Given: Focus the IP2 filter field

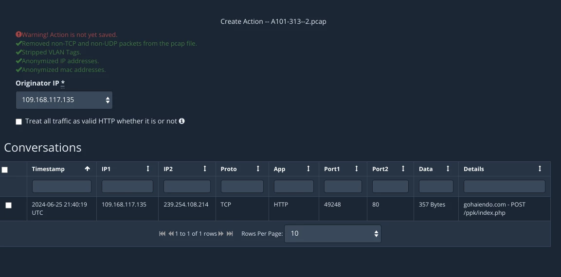Looking at the screenshot, I should [187, 187].
